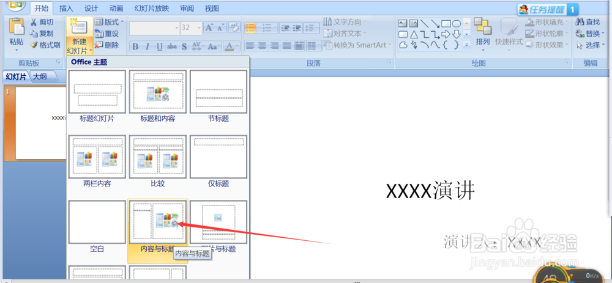Image resolution: width=612 pixels, height=283 pixels.
Task: Choose the Blank (空白) layout
Action: tap(97, 227)
